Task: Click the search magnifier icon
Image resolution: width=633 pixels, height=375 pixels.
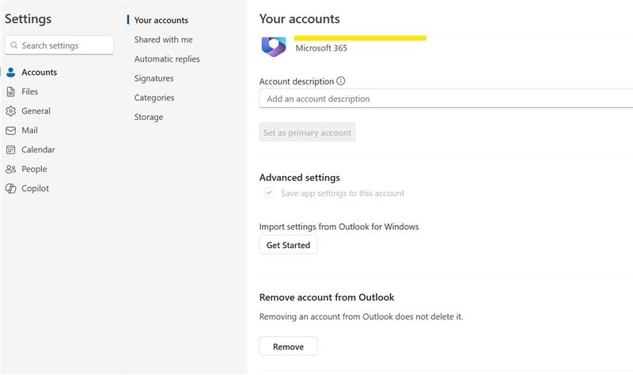Action: coord(14,45)
